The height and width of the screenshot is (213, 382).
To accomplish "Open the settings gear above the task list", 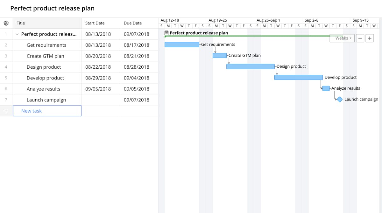I will pyautogui.click(x=6, y=23).
